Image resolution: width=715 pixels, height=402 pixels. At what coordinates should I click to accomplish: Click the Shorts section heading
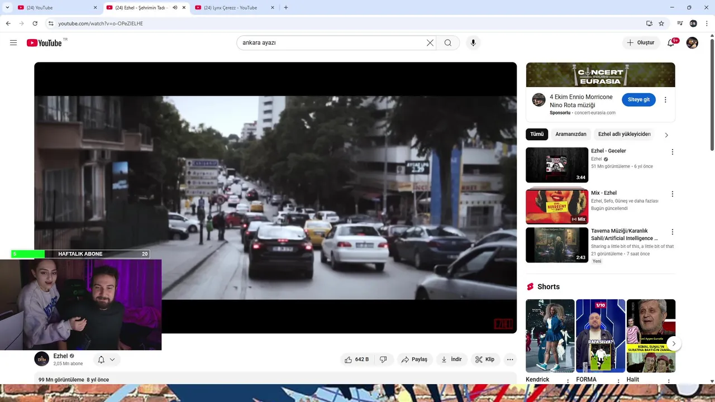point(548,286)
